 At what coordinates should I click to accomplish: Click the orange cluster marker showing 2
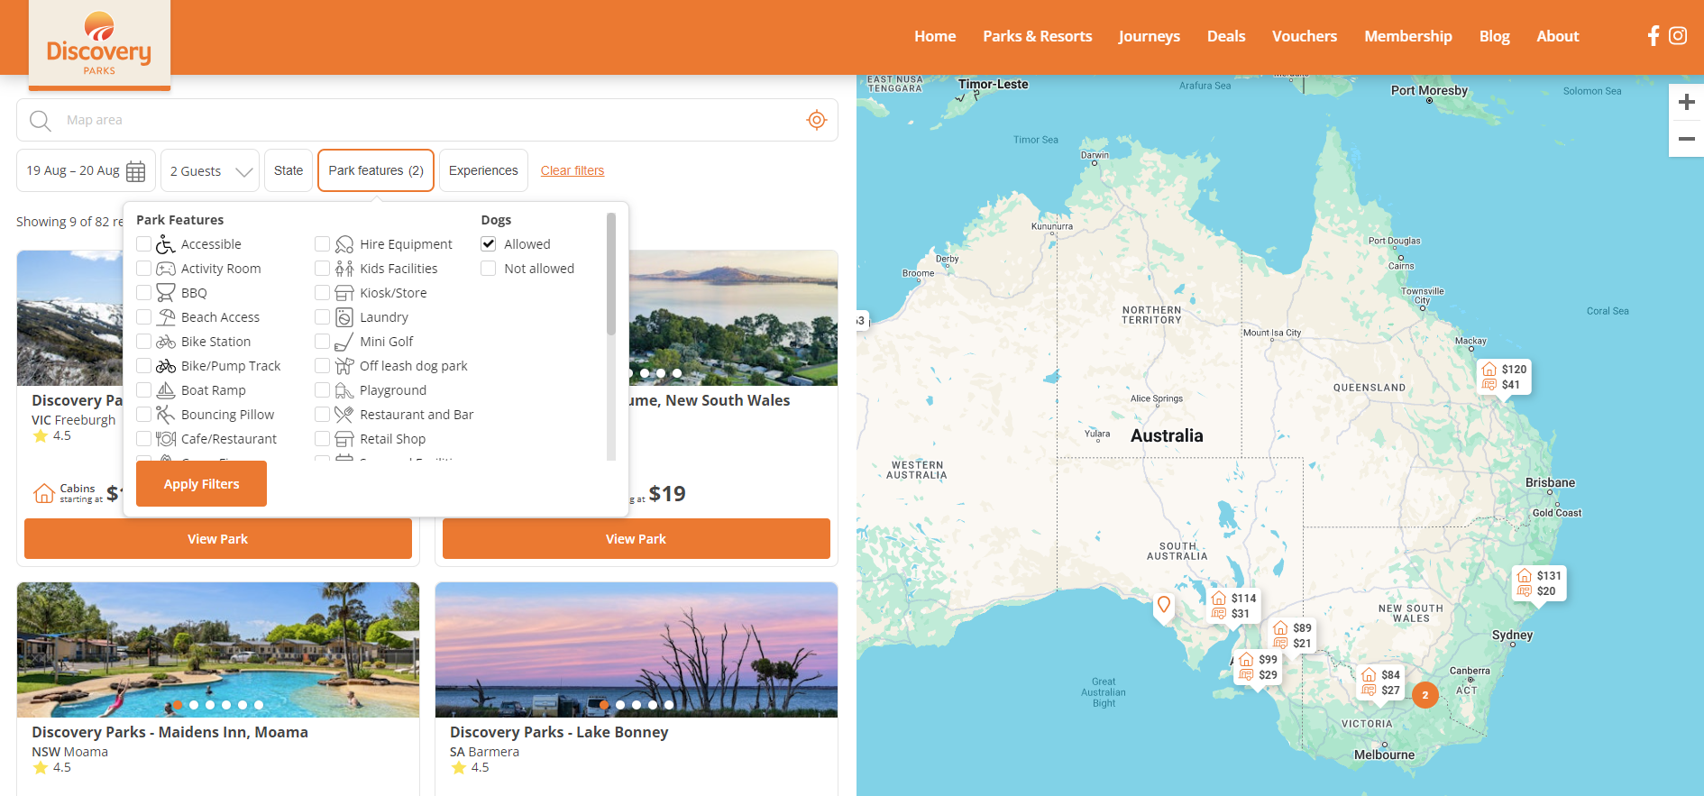pos(1425,695)
